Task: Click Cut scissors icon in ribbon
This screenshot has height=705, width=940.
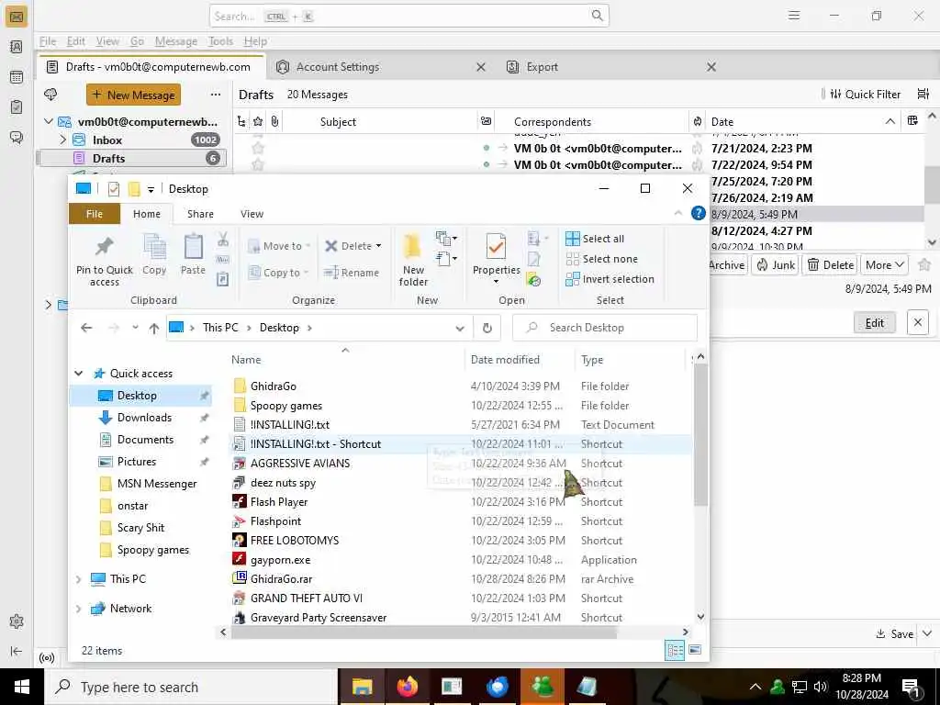Action: pos(223,240)
